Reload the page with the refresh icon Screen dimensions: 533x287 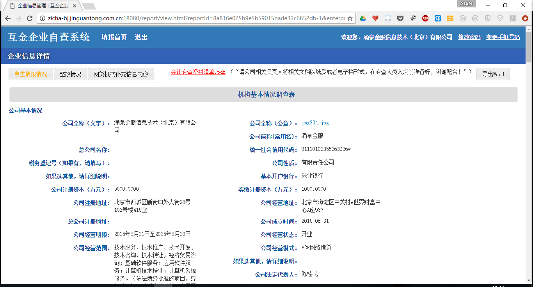pyautogui.click(x=30, y=18)
